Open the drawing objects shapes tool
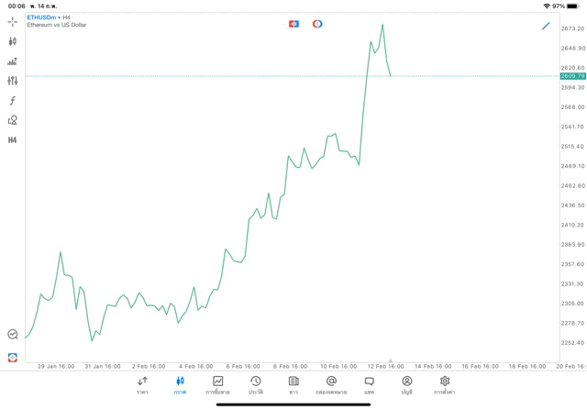Image resolution: width=587 pixels, height=410 pixels. 12,120
